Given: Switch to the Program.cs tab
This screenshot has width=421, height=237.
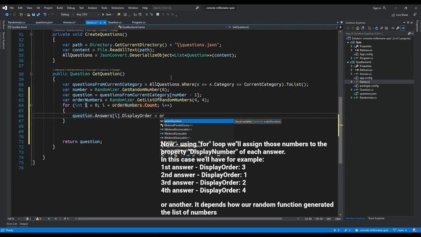Looking at the screenshot, I should pyautogui.click(x=139, y=22).
